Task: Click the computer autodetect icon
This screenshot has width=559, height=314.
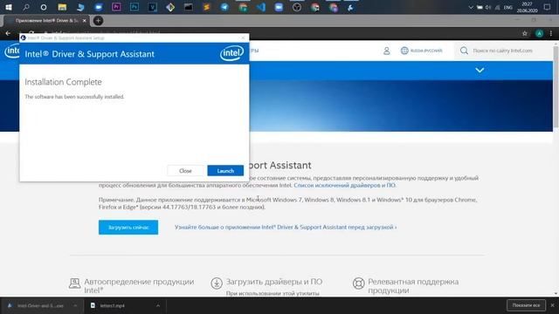Action: pos(74,283)
